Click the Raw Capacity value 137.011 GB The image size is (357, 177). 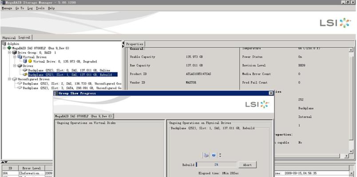point(194,65)
